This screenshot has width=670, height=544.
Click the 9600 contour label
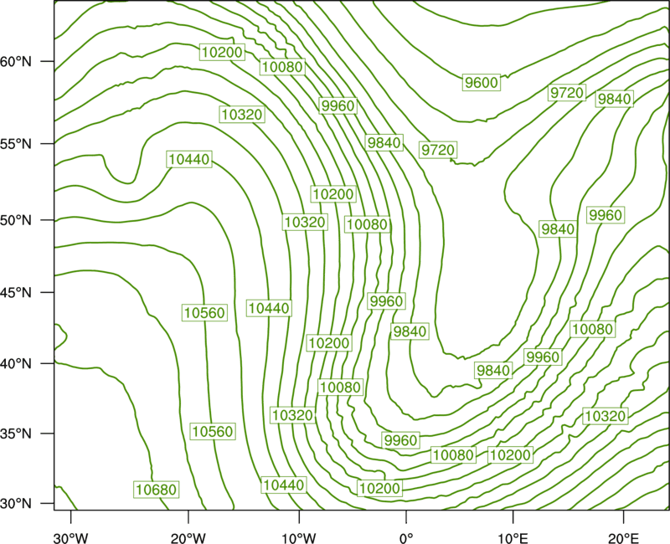coord(481,82)
